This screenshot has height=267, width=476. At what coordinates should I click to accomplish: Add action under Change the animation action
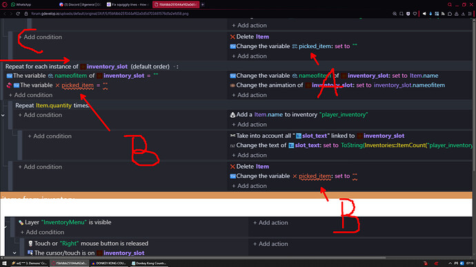pyautogui.click(x=249, y=95)
